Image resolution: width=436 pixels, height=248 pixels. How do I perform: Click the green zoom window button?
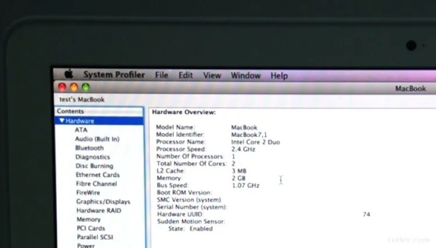85,87
